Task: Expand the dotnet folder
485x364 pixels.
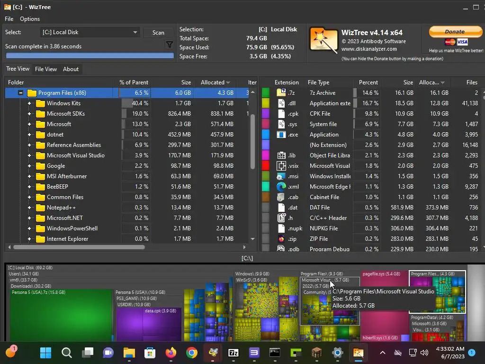Action: [29, 134]
